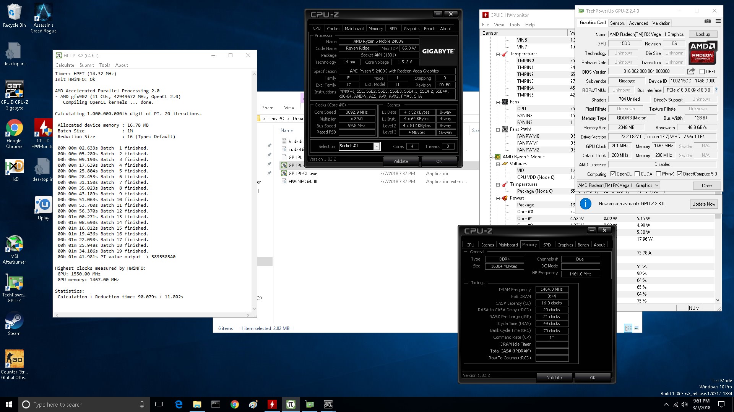Click the GPUPI horizontal scrollbar
The height and width of the screenshot is (412, 734).
(x=152, y=315)
